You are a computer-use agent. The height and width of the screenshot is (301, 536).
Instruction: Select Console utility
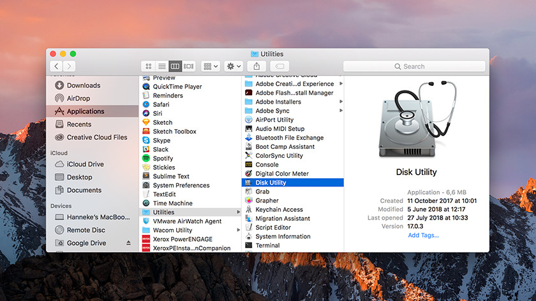(293, 164)
